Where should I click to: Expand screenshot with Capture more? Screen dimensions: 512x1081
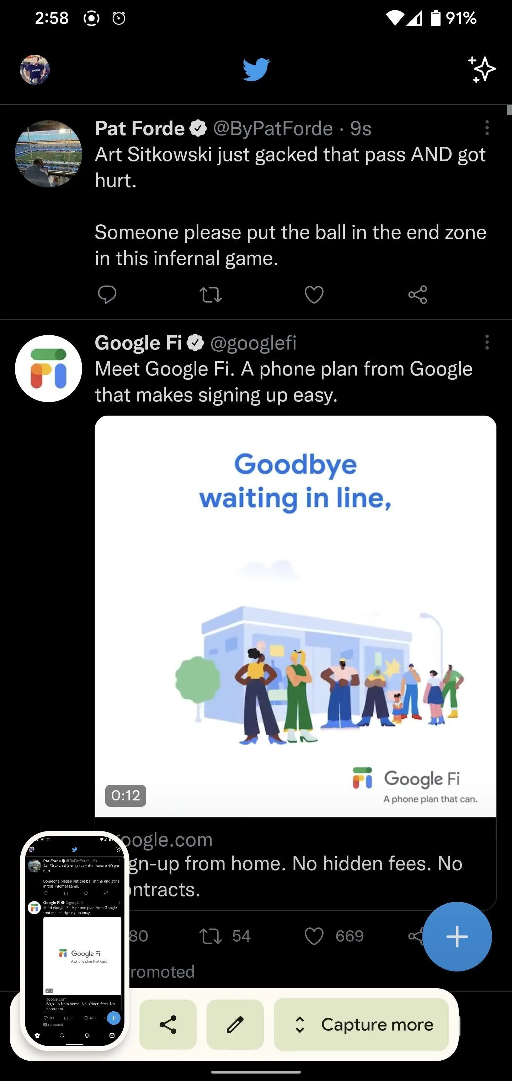coord(361,1024)
